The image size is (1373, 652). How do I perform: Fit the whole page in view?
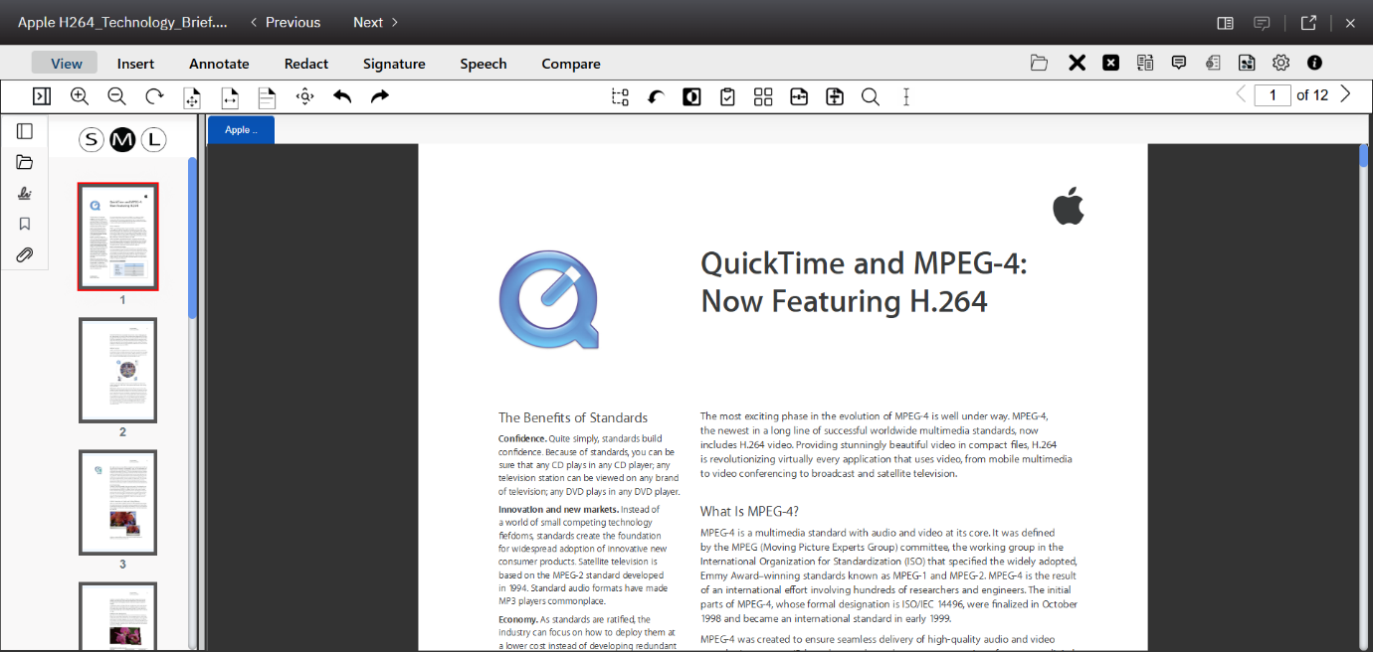point(192,96)
